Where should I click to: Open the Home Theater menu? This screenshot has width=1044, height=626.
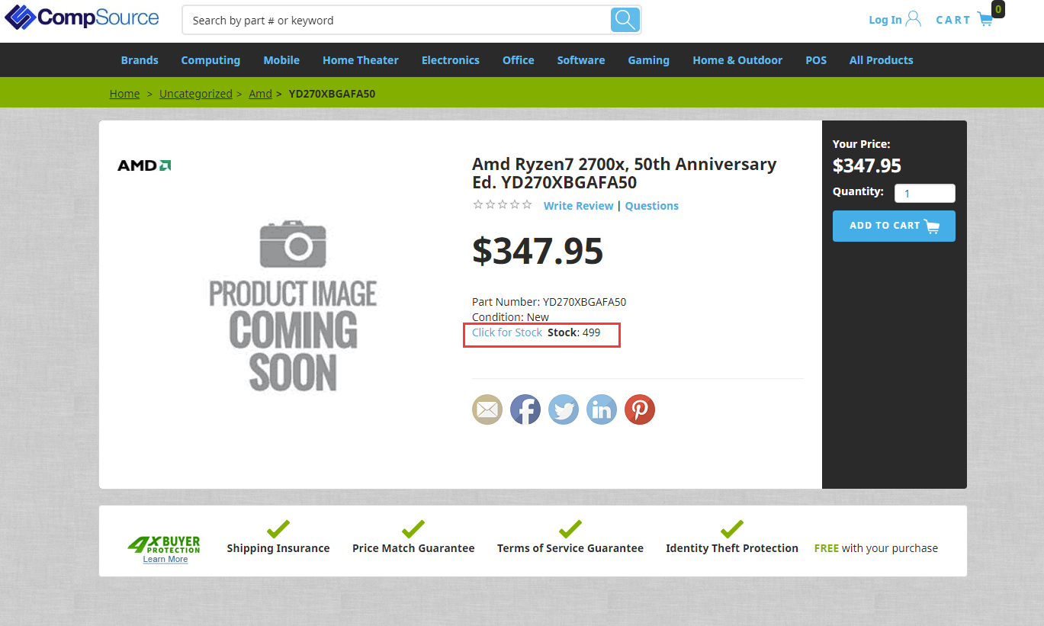pyautogui.click(x=361, y=60)
